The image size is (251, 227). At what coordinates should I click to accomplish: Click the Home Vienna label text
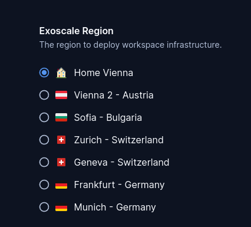(x=104, y=73)
